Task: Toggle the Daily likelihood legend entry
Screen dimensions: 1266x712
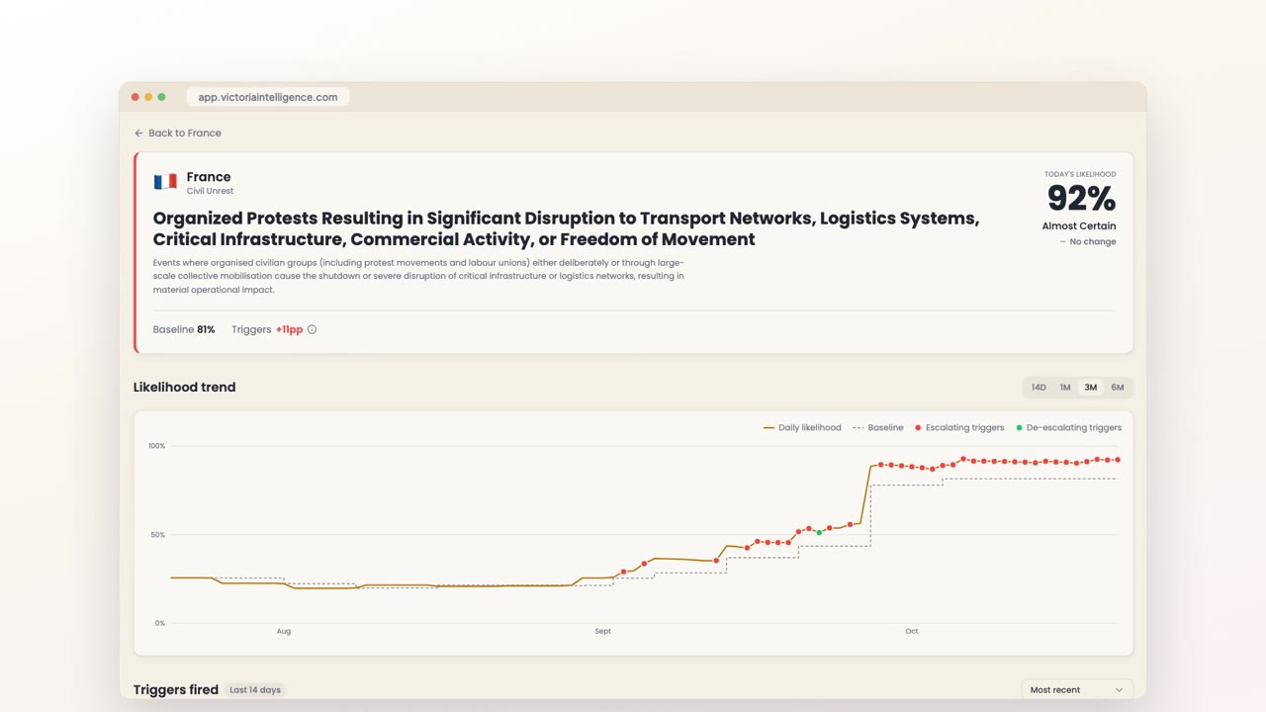Action: (x=802, y=428)
